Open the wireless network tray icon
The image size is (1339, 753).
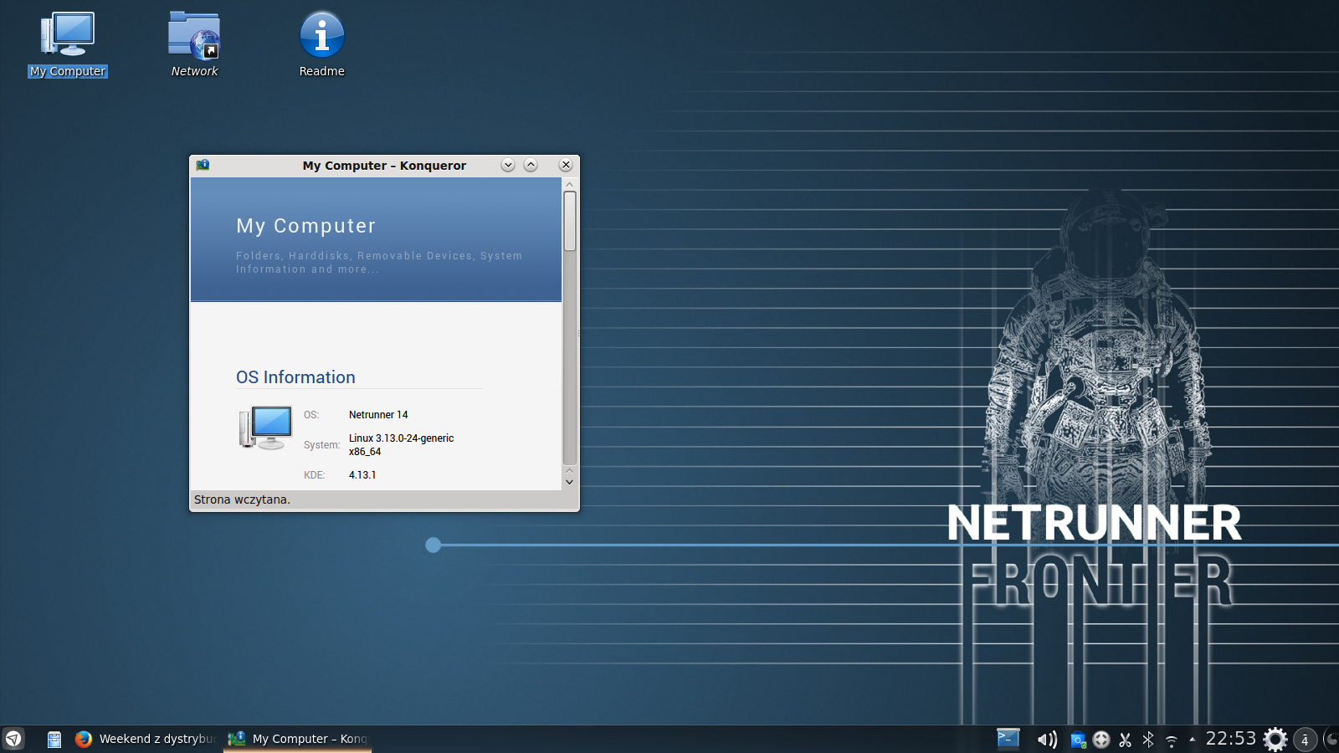tap(1172, 740)
